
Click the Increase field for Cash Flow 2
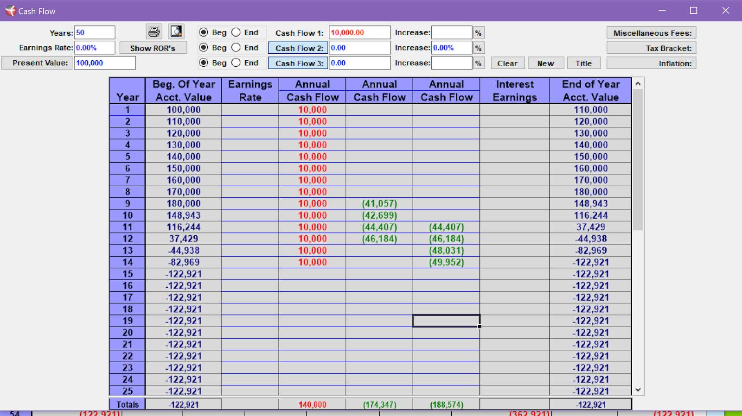coord(452,48)
